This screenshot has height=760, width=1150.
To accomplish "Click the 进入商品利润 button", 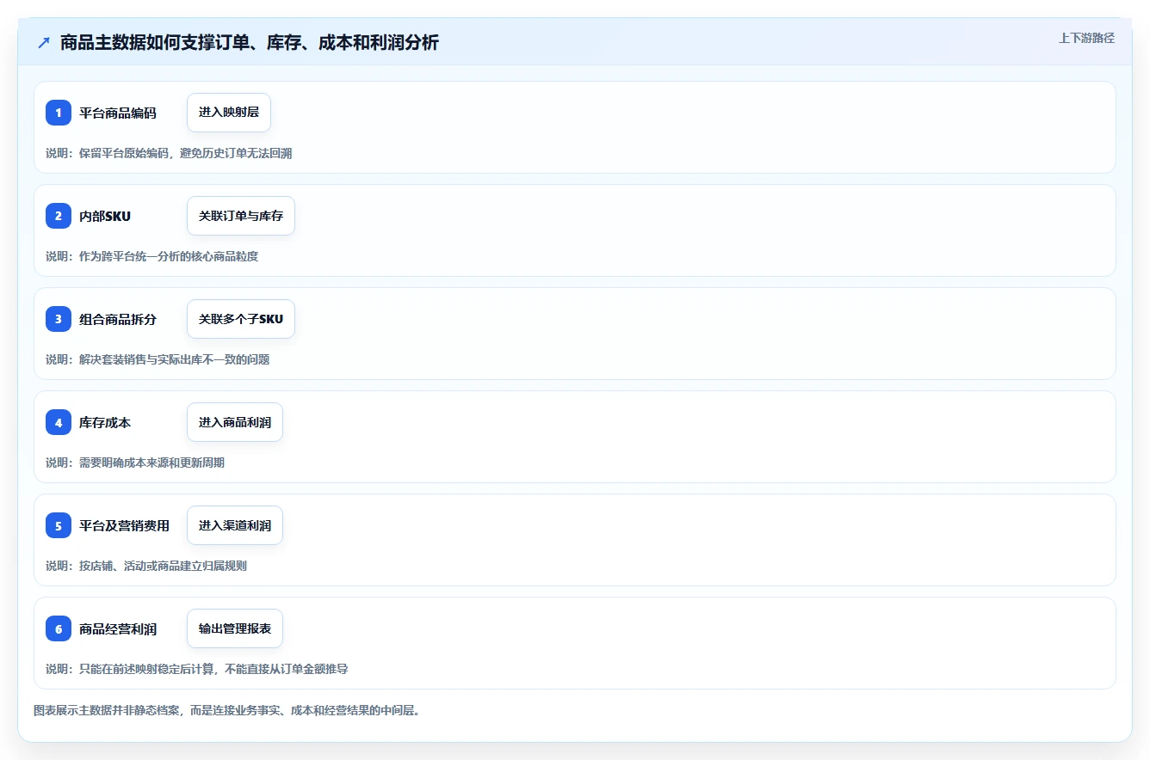I will click(x=235, y=422).
